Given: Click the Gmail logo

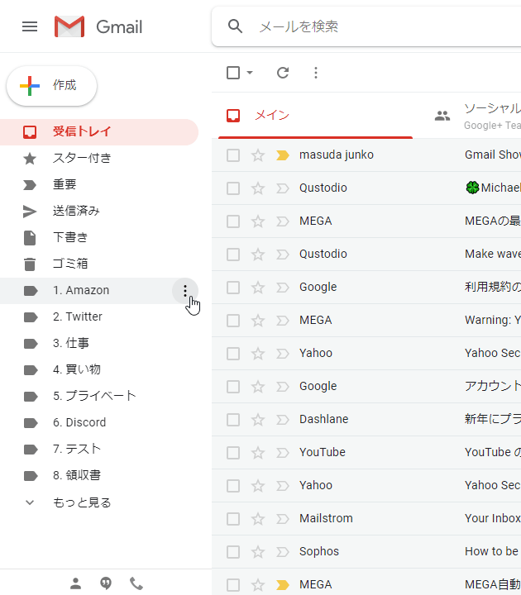Looking at the screenshot, I should [x=98, y=26].
